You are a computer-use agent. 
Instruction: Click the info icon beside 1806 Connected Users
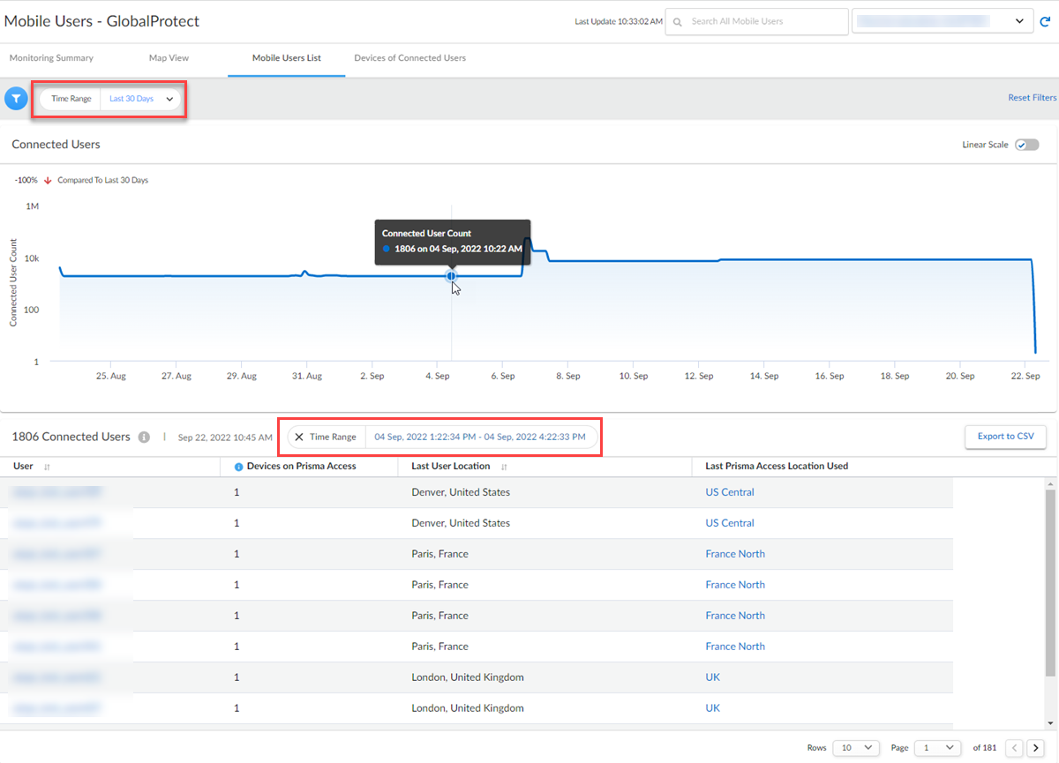(144, 437)
